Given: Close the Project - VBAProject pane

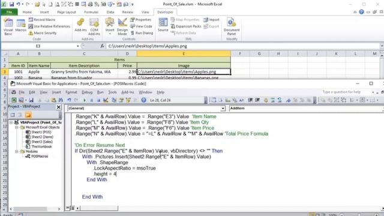Looking at the screenshot, I should click(59, 107).
